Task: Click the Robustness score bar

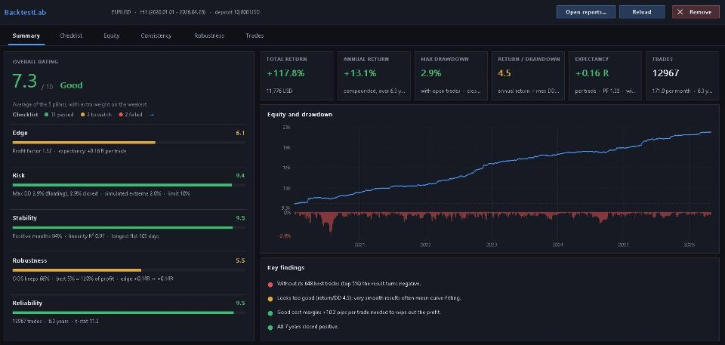Action: point(128,270)
